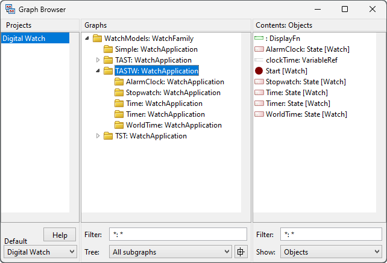Expand the TAST: WatchApplication node
The image size is (387, 263).
point(98,60)
